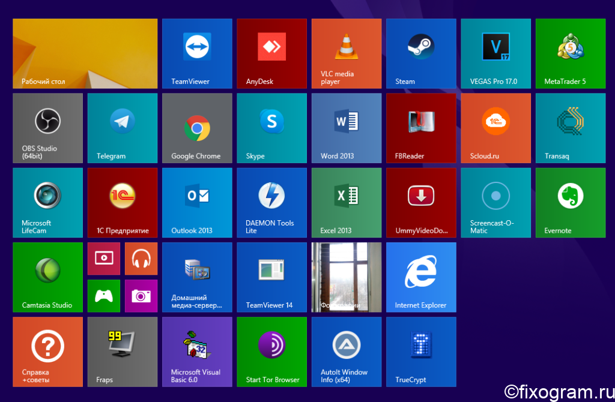
Task: Start the Skype tile
Action: click(272, 128)
